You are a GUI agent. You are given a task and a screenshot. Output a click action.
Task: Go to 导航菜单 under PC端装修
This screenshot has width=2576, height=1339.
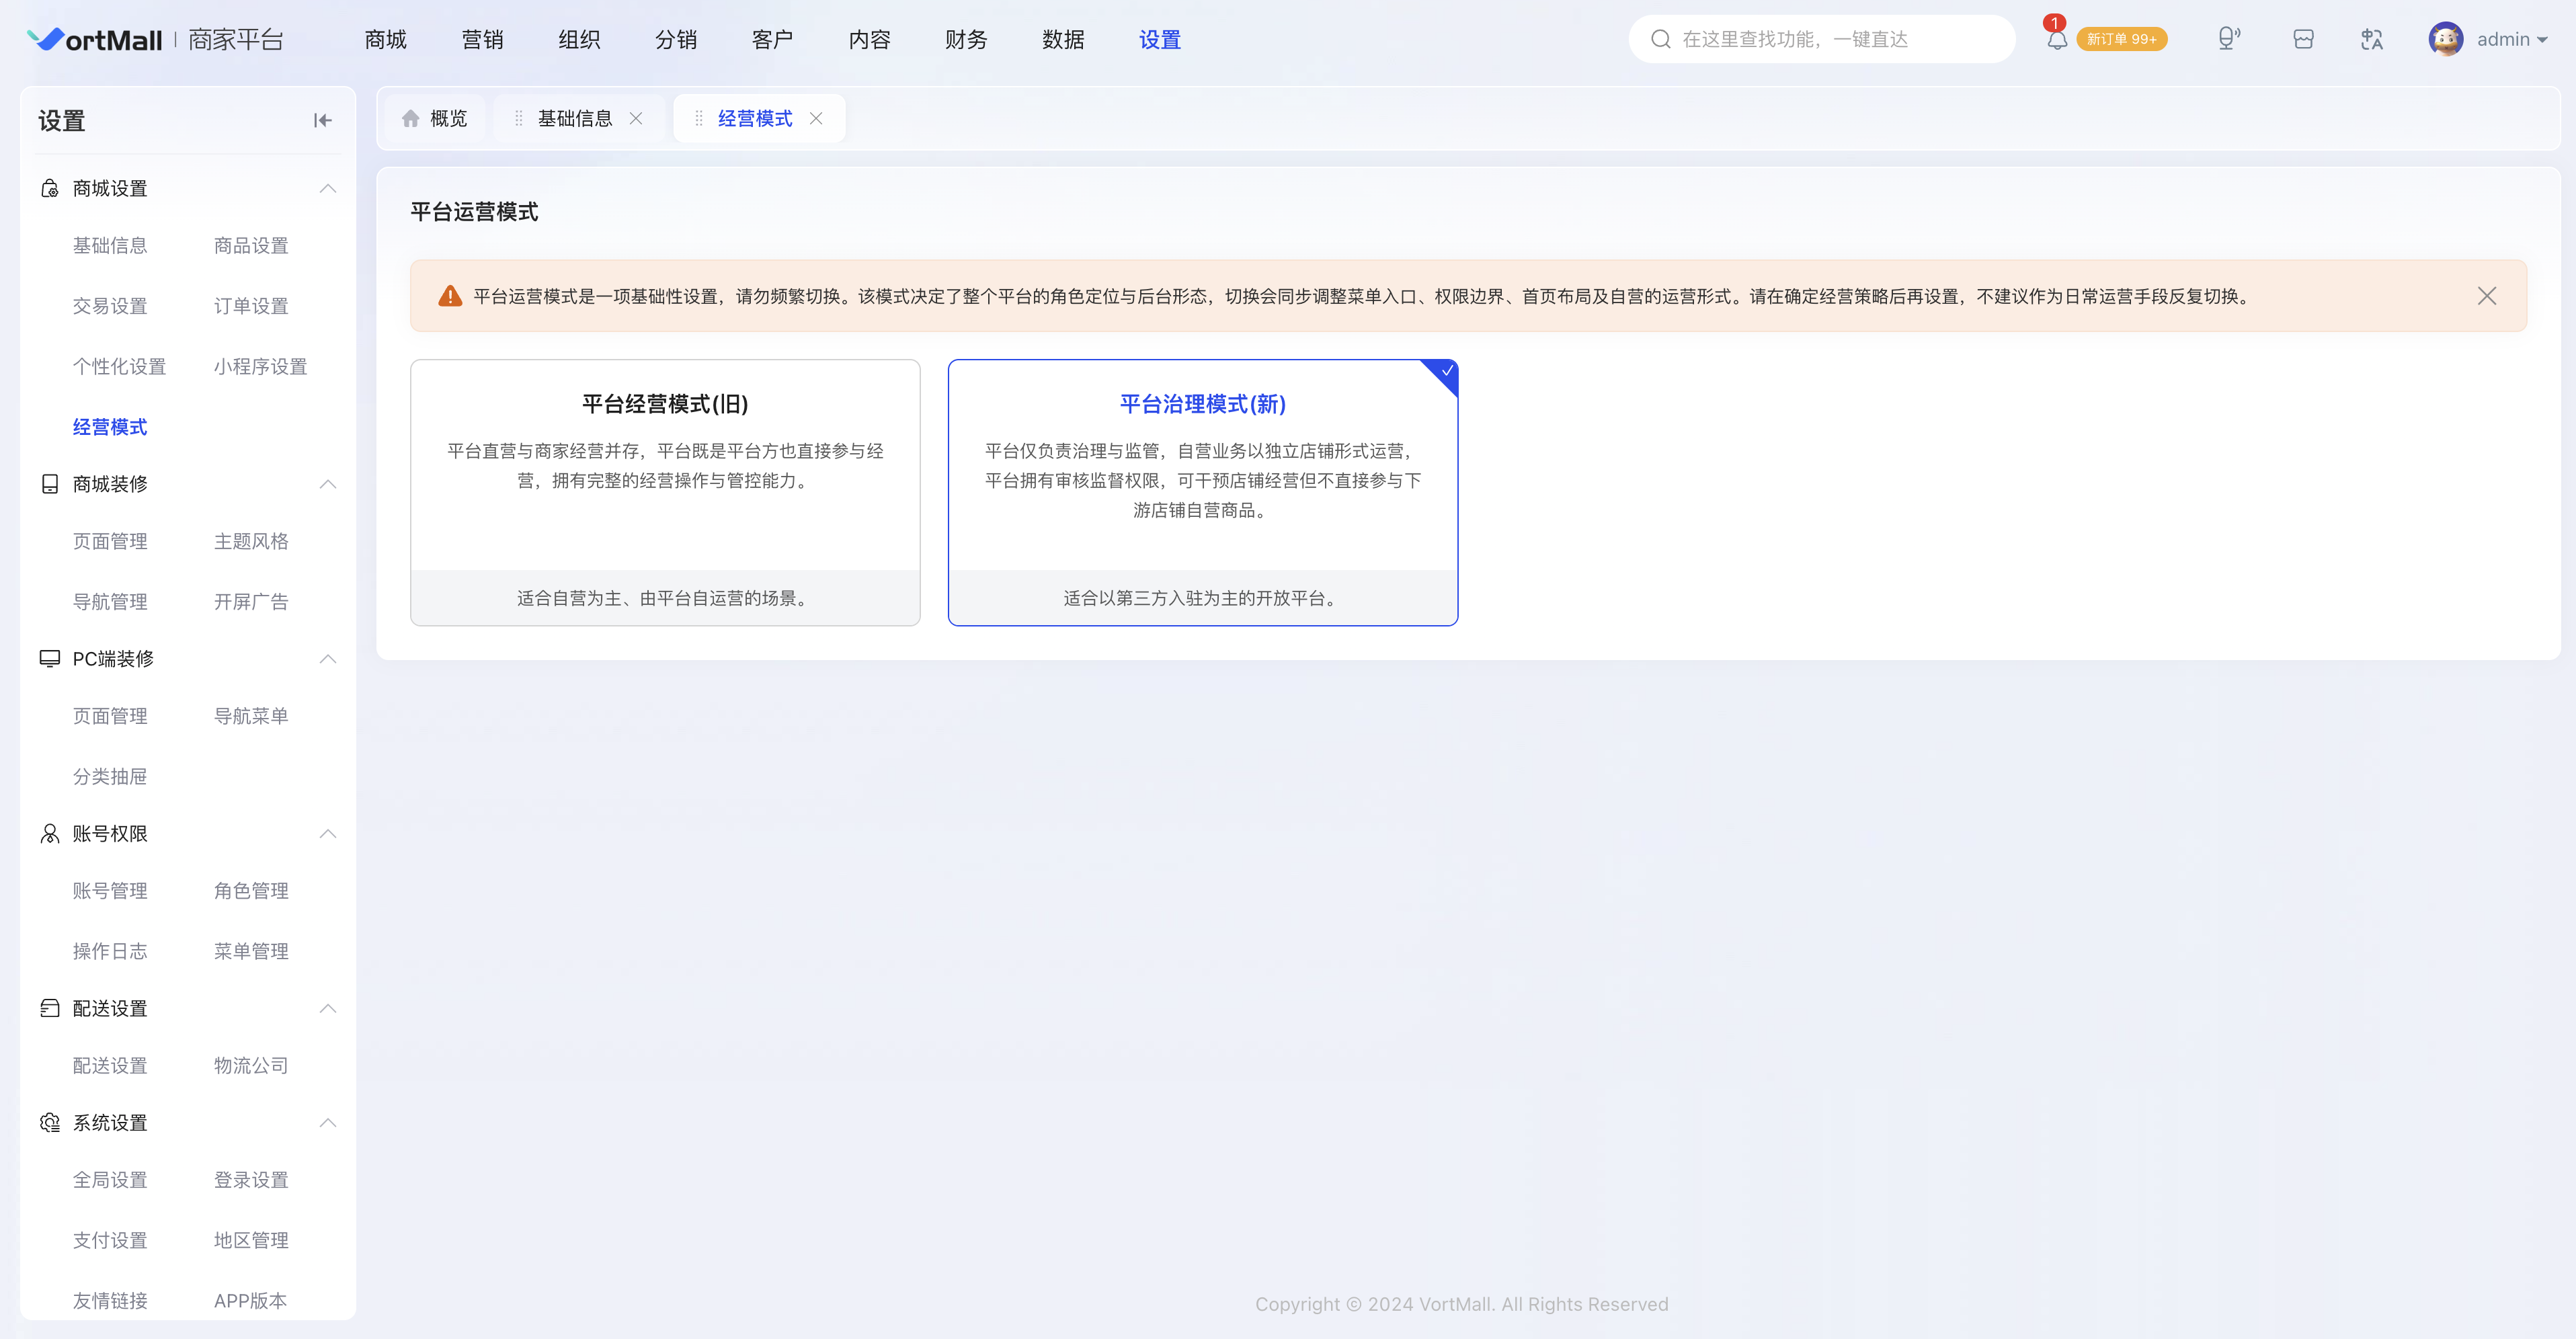click(251, 716)
